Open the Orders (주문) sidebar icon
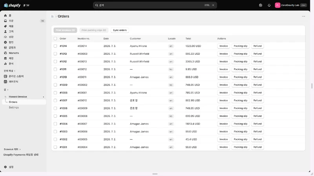This screenshot has height=176, width=314. [x=5, y=21]
